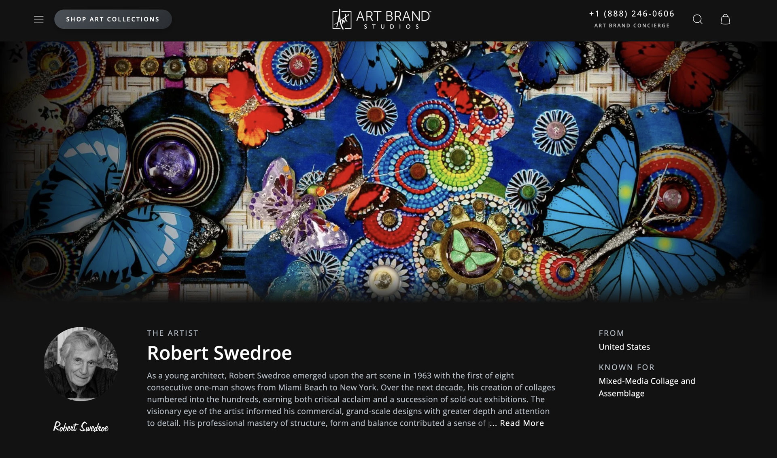The height and width of the screenshot is (458, 777).
Task: Open the site search magnifier icon
Action: tap(697, 19)
